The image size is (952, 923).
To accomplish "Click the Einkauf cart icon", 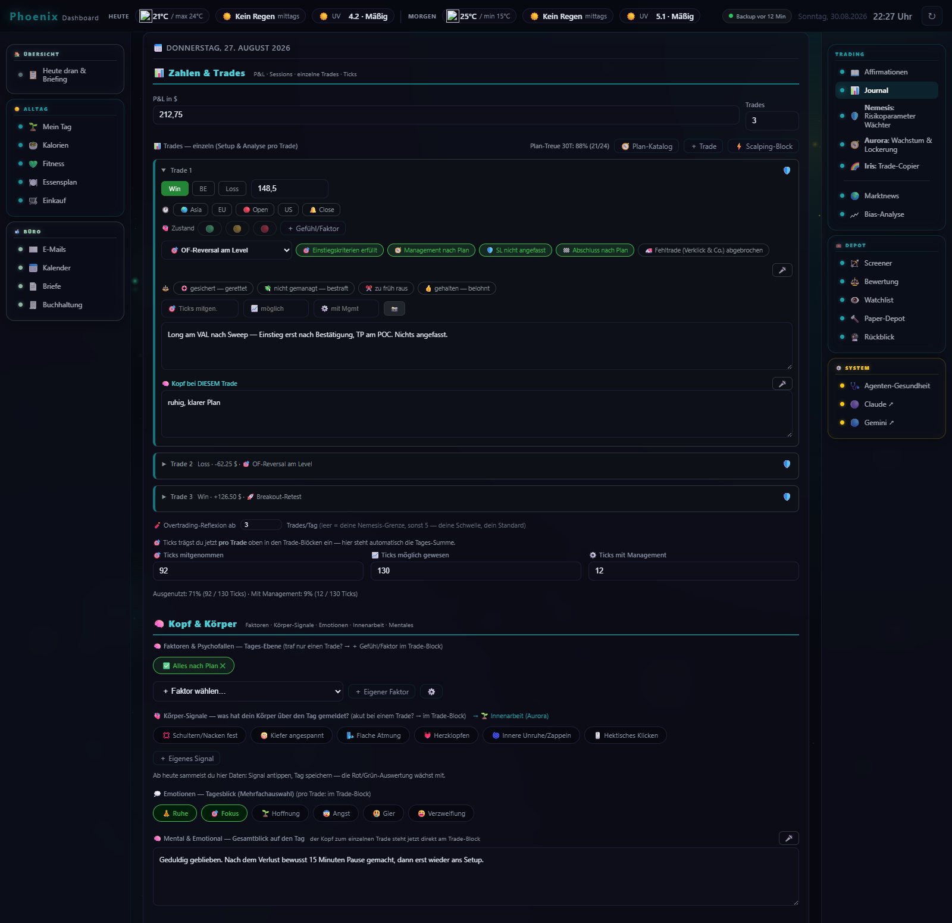I will [x=33, y=201].
